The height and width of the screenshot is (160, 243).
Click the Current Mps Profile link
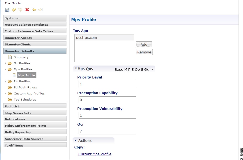click(x=95, y=154)
